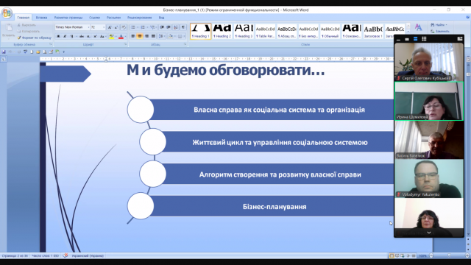Open the Ссылки ribbon tab
471x265 pixels.
[94, 18]
